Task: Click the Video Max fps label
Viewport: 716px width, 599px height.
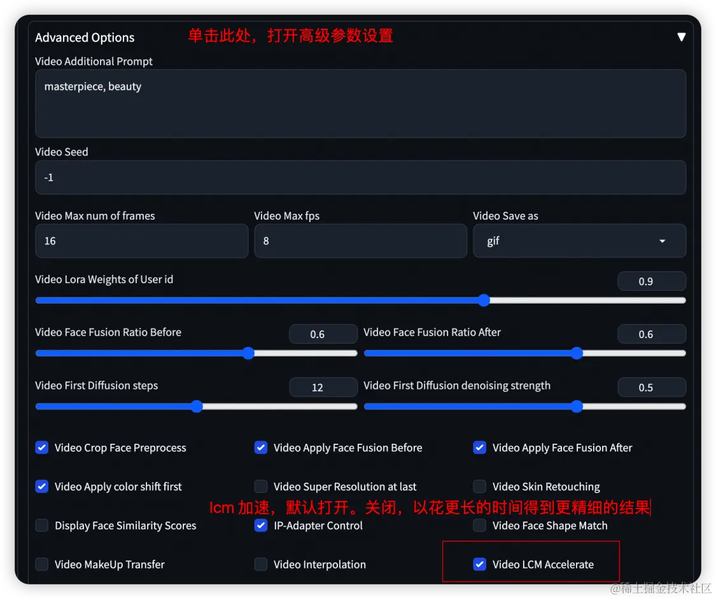Action: [287, 216]
